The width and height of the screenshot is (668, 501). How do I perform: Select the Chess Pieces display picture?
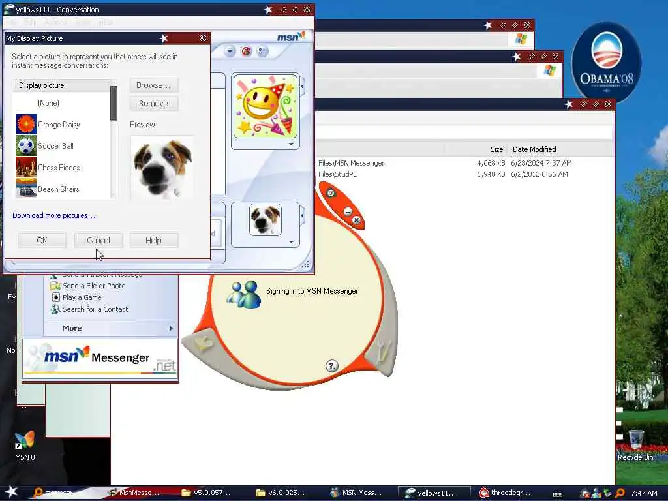61,168
